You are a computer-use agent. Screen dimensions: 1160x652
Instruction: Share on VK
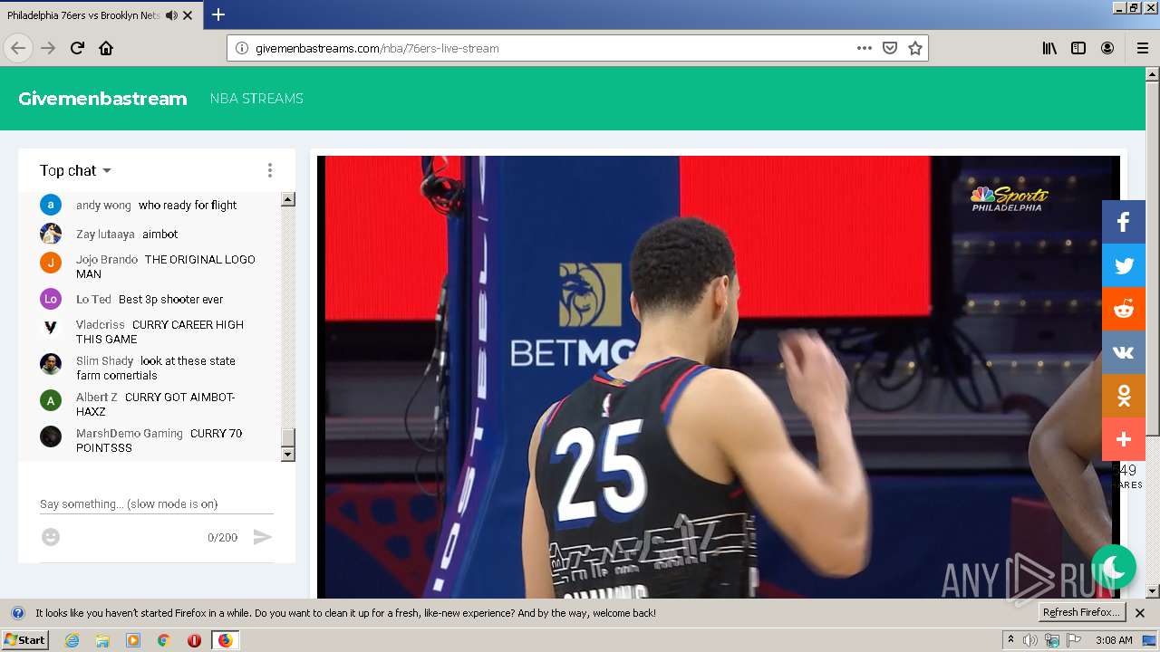point(1124,352)
